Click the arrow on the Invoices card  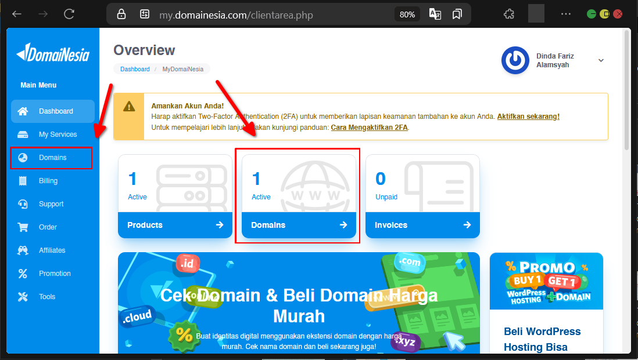[x=467, y=225]
